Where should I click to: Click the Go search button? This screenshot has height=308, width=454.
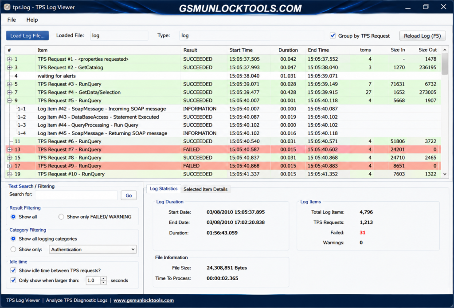pyautogui.click(x=129, y=195)
